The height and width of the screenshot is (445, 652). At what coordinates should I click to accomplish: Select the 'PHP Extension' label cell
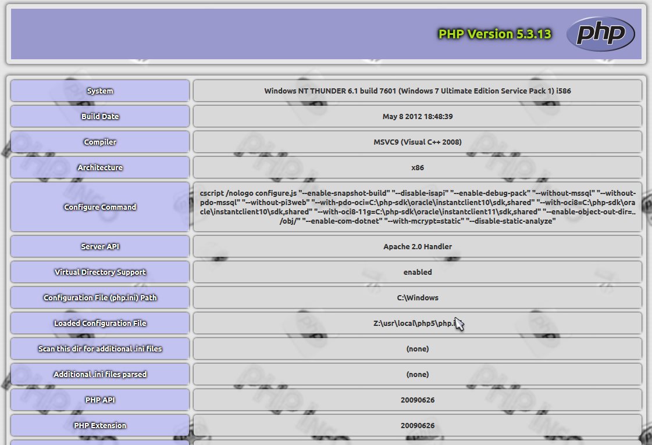click(100, 425)
